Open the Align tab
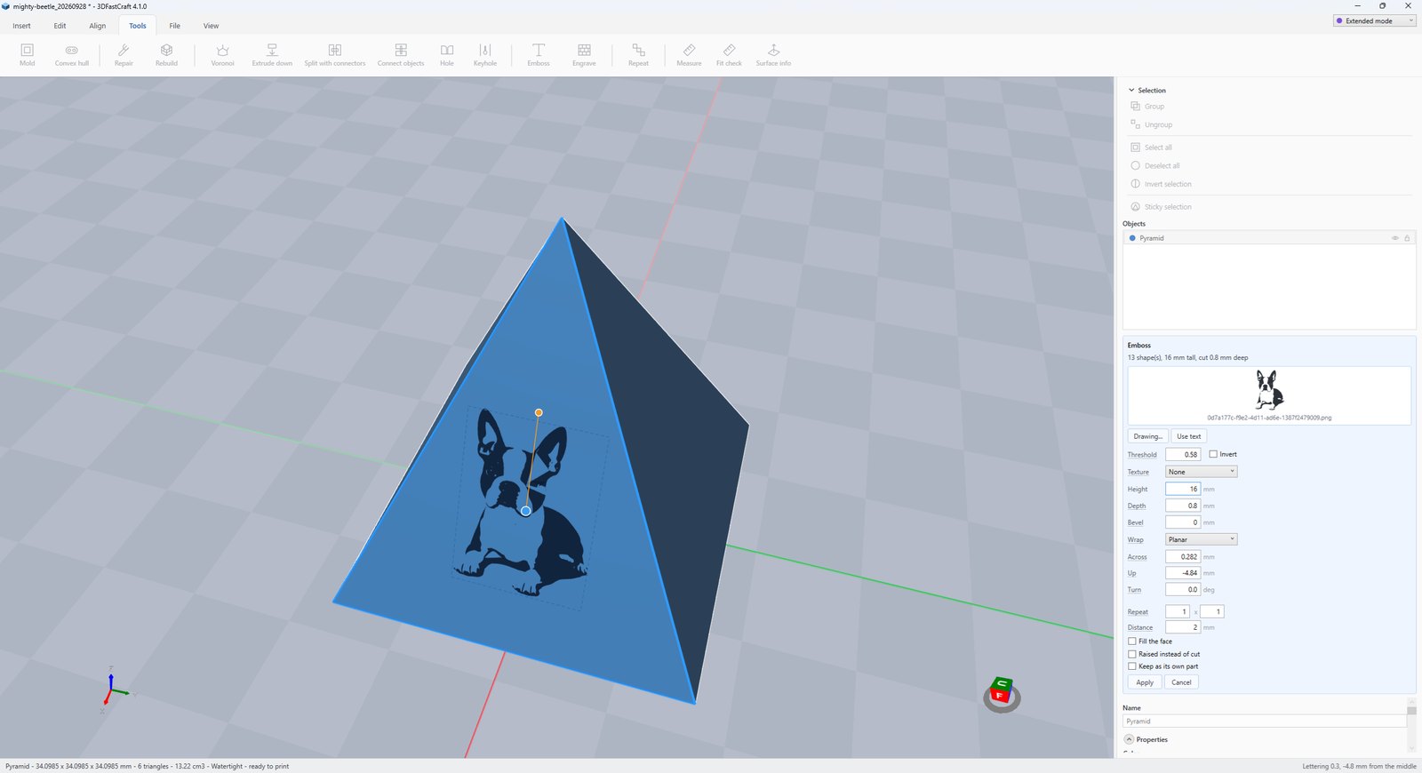This screenshot has width=1422, height=773. pyautogui.click(x=98, y=26)
